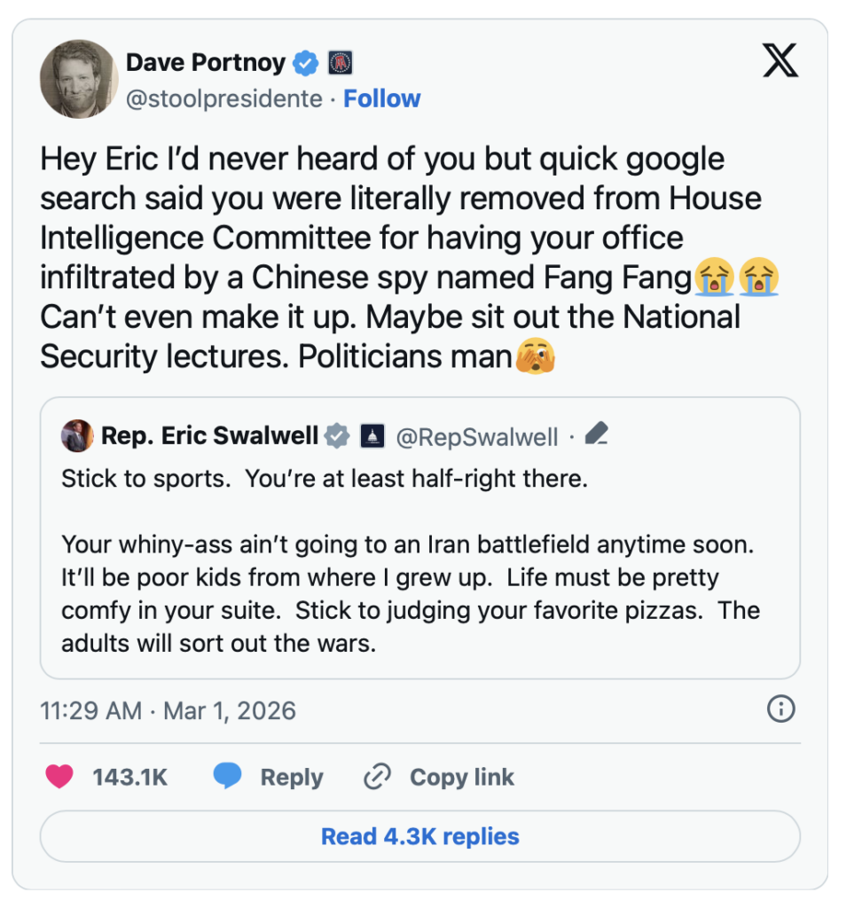This screenshot has width=862, height=908.
Task: Click Eric Swalwell's gray verified badge
Action: click(336, 436)
